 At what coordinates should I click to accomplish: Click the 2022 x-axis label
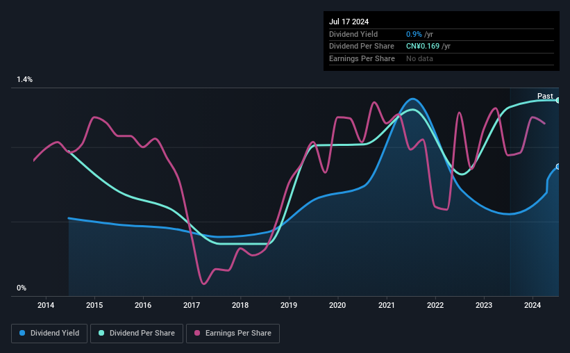(435, 305)
